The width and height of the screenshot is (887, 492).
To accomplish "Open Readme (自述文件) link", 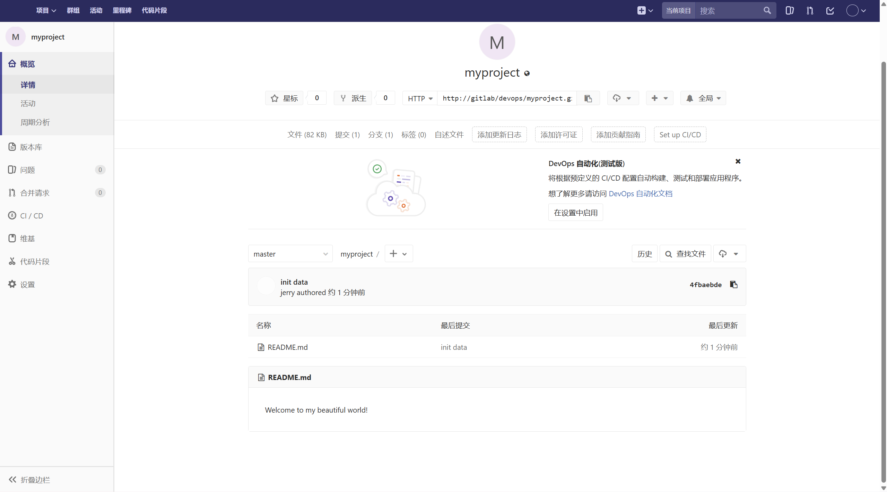I will coord(449,135).
